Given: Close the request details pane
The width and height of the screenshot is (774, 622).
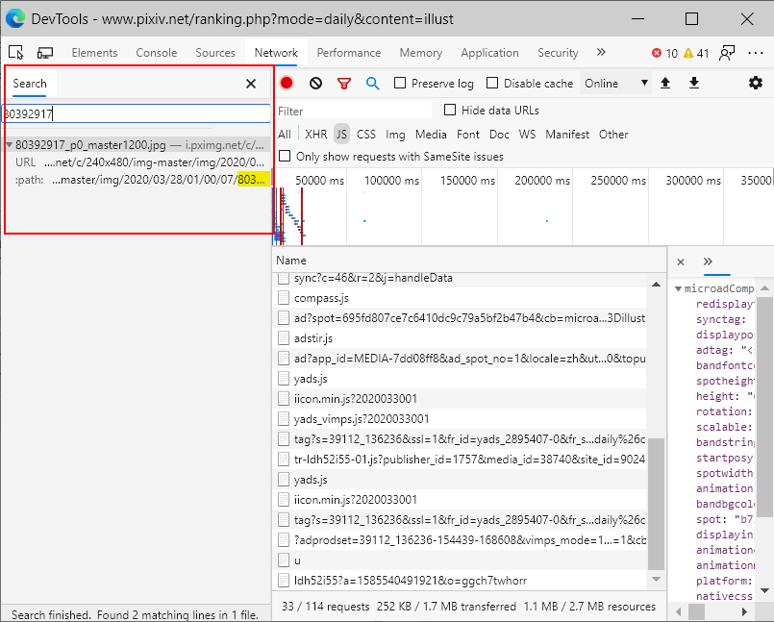Looking at the screenshot, I should (681, 262).
